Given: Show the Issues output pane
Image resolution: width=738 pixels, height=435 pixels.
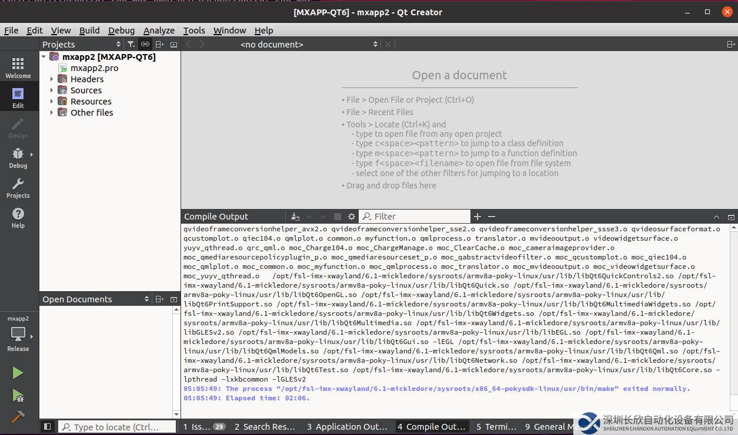Looking at the screenshot, I should (203, 427).
